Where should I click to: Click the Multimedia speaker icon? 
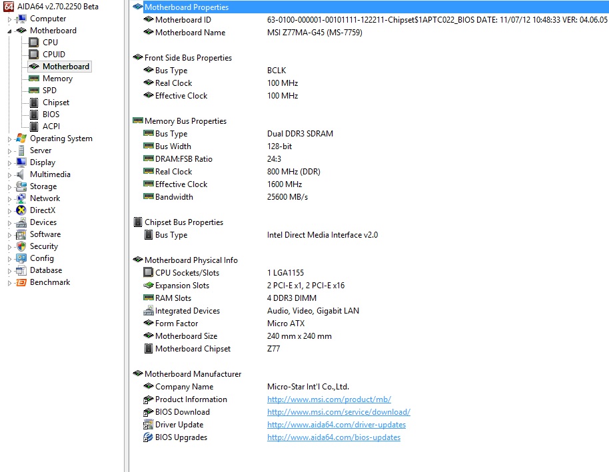click(21, 174)
